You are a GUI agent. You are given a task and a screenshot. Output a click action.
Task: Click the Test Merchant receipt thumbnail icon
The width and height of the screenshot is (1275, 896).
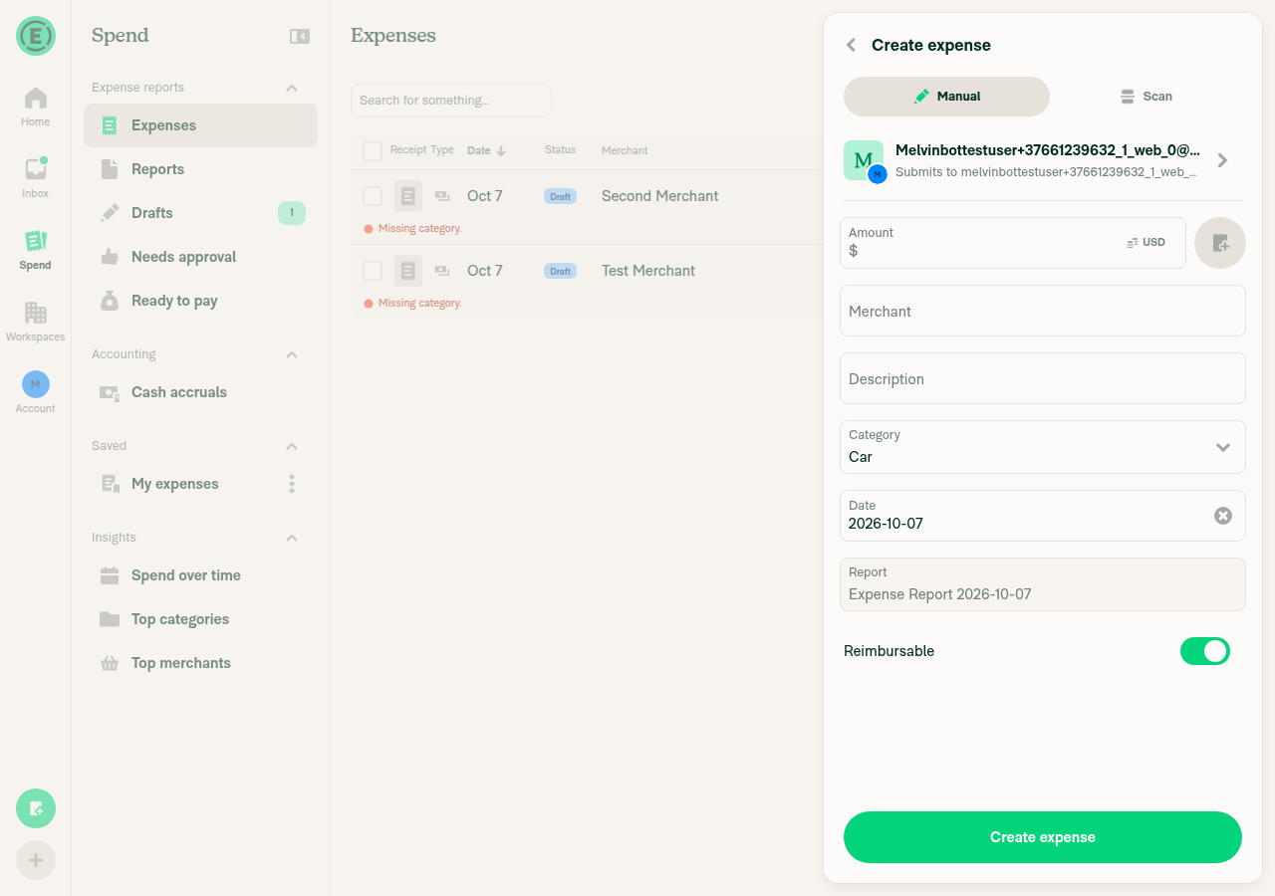point(408,271)
